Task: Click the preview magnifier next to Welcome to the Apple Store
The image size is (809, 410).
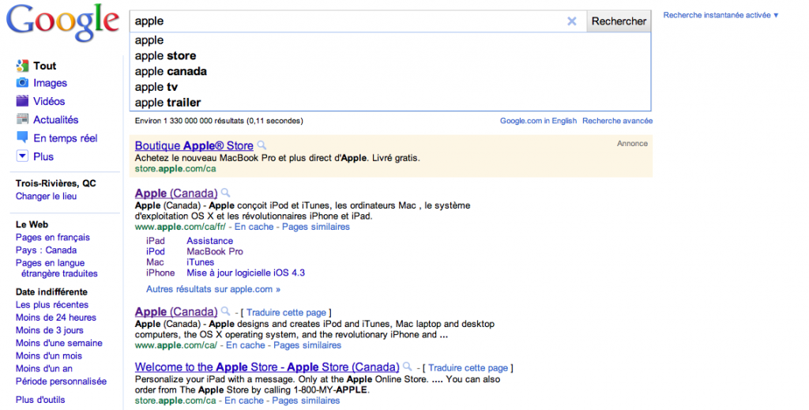Action: tap(407, 367)
